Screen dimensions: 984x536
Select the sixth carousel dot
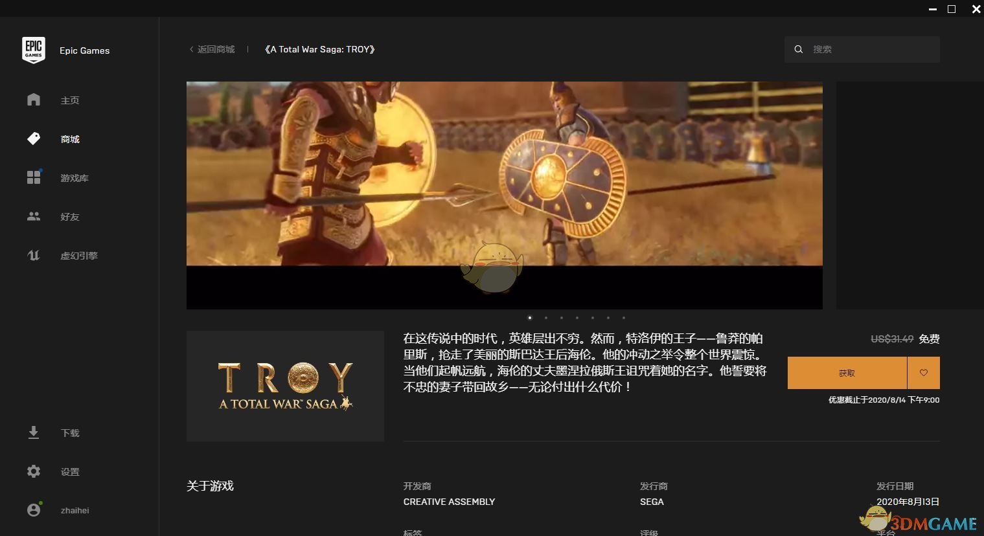click(x=608, y=318)
